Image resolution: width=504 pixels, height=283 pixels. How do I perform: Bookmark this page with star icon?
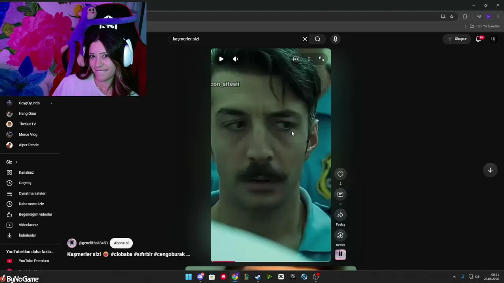[x=452, y=17]
